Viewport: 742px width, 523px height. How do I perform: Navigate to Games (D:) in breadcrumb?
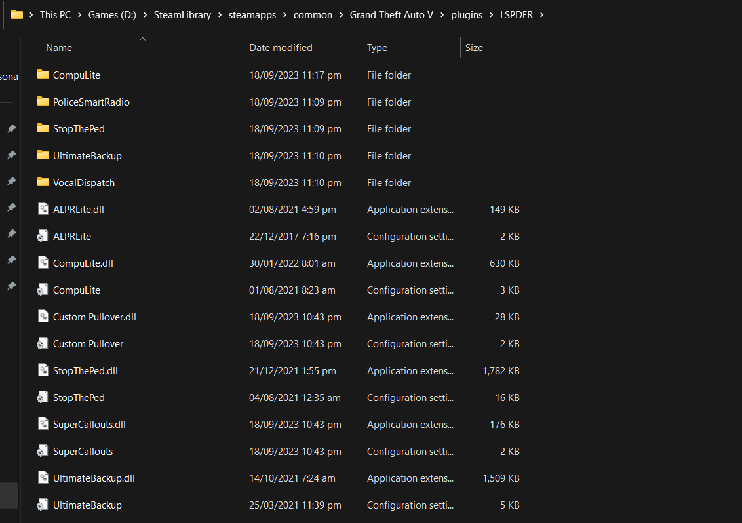(112, 15)
